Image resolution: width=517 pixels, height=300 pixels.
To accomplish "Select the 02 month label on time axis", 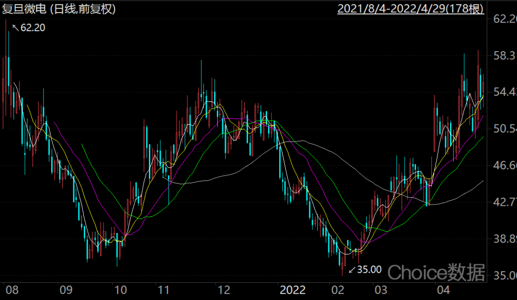I will (338, 290).
